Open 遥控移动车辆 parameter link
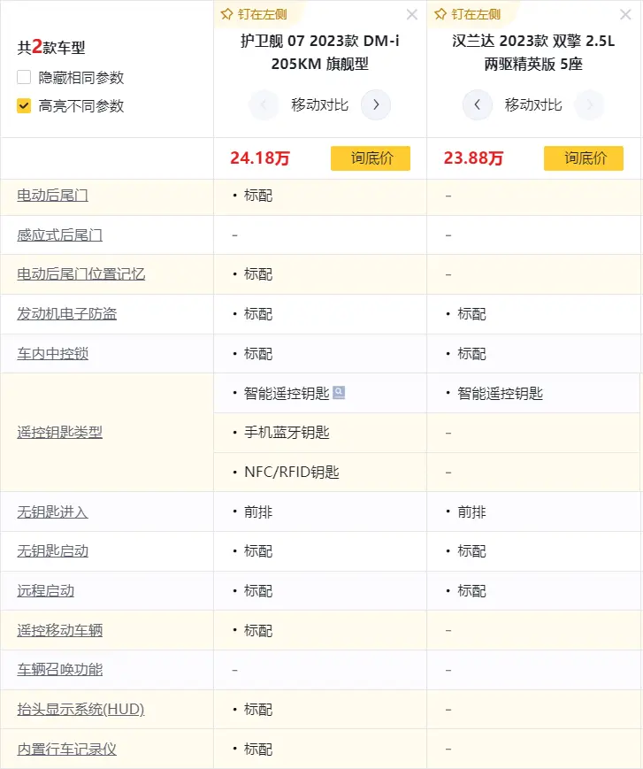Screen dimensions: 643x769 pos(60,631)
